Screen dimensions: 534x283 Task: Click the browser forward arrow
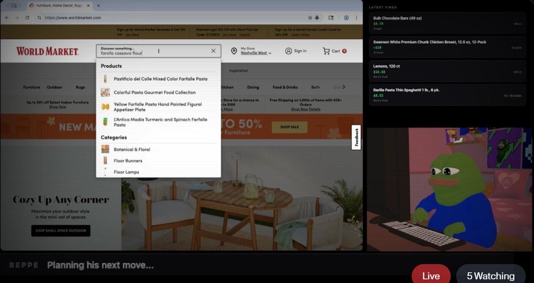coord(17,18)
